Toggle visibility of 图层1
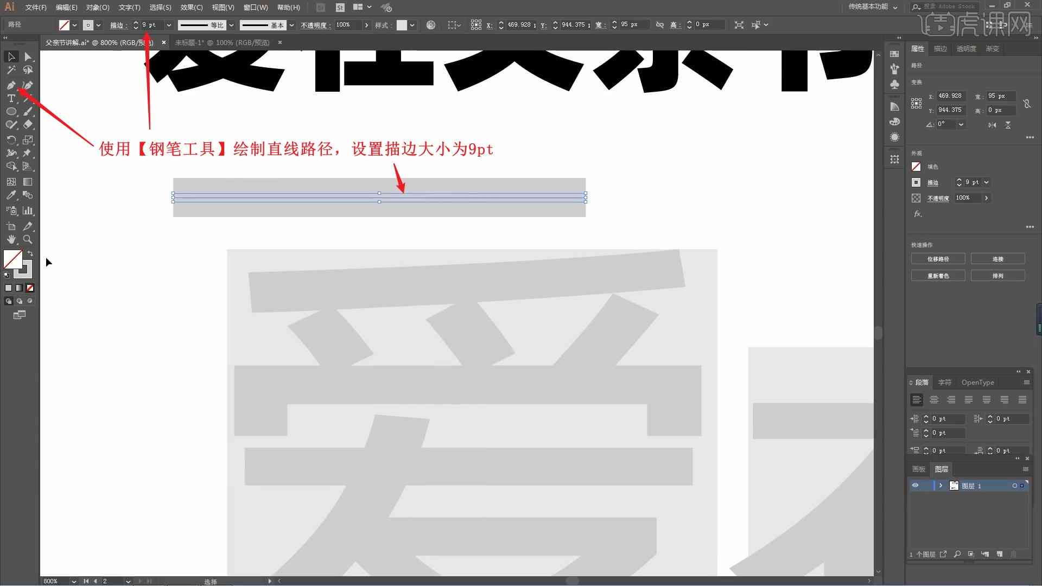 (x=914, y=486)
